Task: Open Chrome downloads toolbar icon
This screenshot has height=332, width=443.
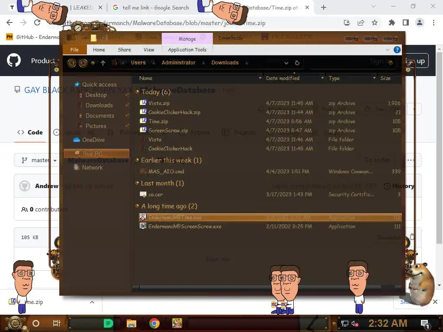Action: click(x=347, y=22)
